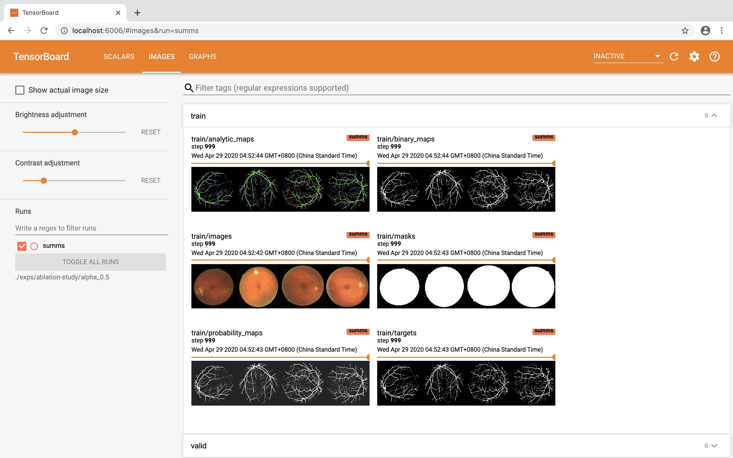Viewport: 733px width, 458px height.
Task: Click the TensorBoard reload data icon
Action: coord(674,56)
